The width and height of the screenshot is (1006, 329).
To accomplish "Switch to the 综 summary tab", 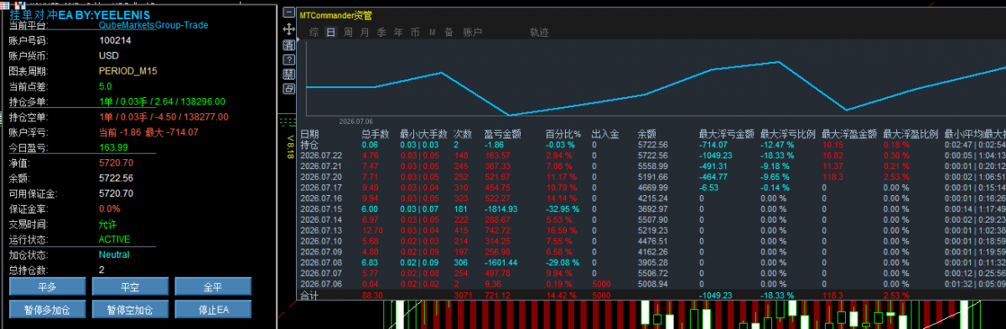I will [314, 33].
